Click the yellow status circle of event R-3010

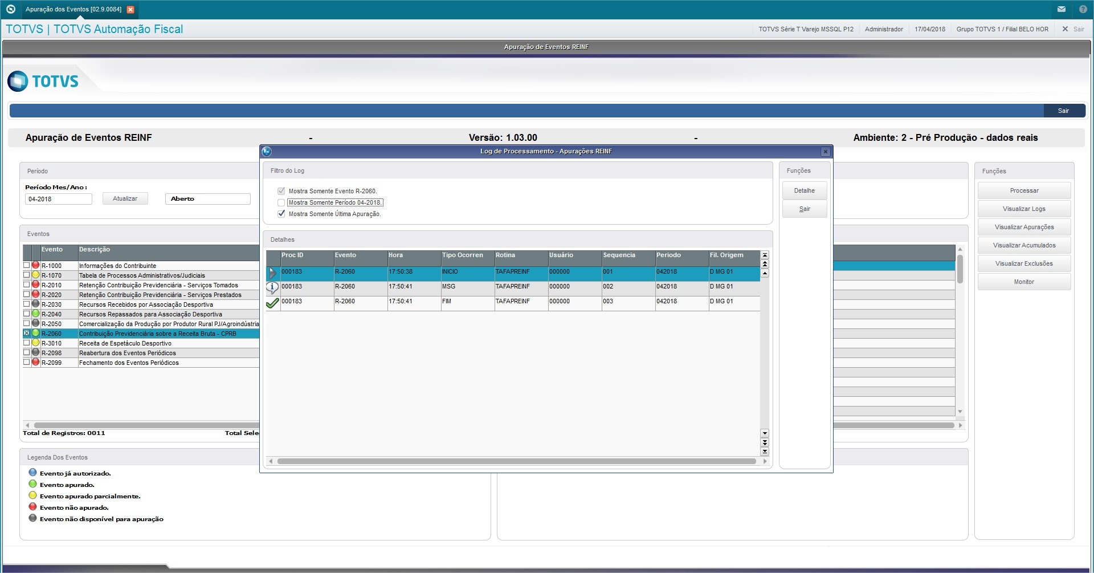coord(35,343)
